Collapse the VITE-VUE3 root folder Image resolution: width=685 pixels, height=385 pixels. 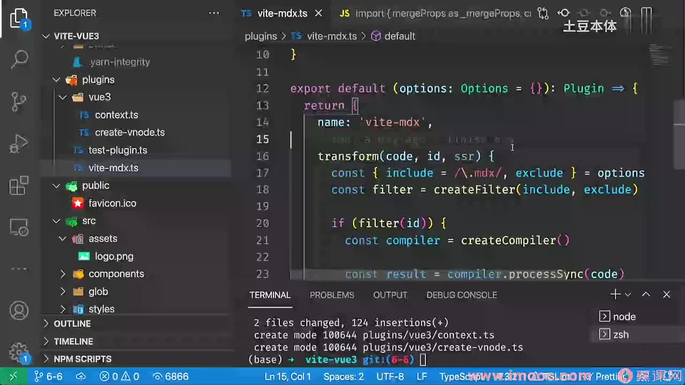point(46,36)
